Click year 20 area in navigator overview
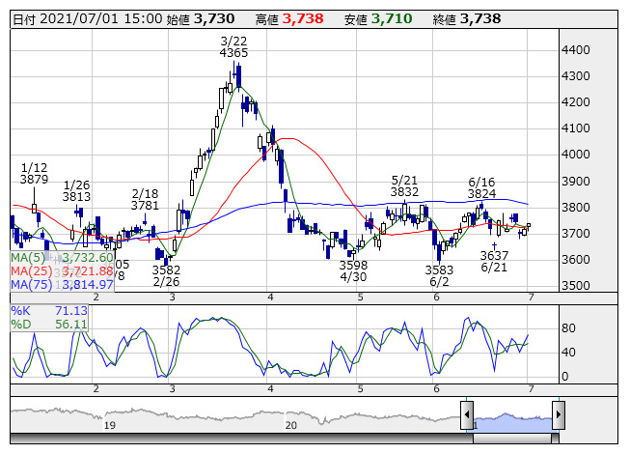The image size is (630, 454). click(290, 424)
